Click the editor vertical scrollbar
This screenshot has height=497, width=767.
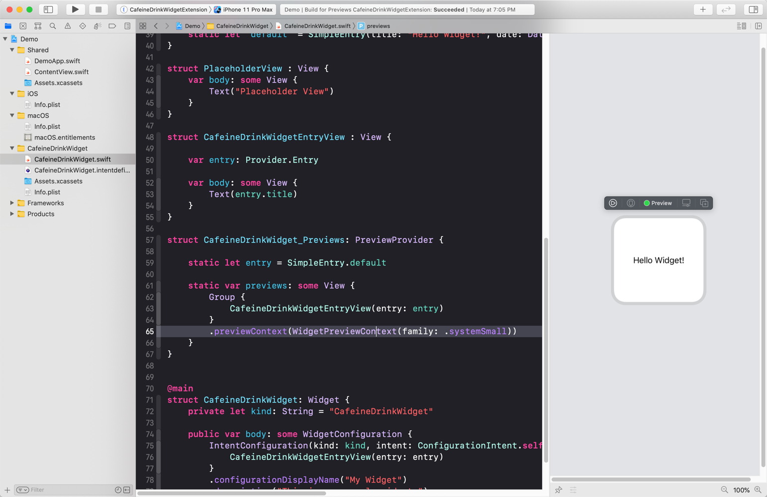point(546,350)
